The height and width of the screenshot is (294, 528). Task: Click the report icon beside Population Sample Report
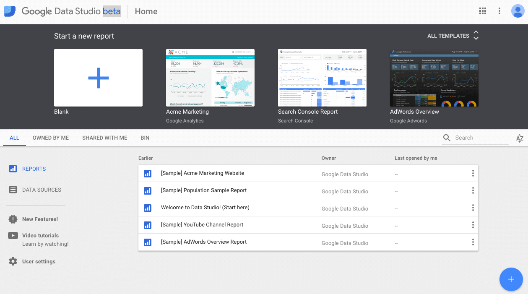click(148, 190)
